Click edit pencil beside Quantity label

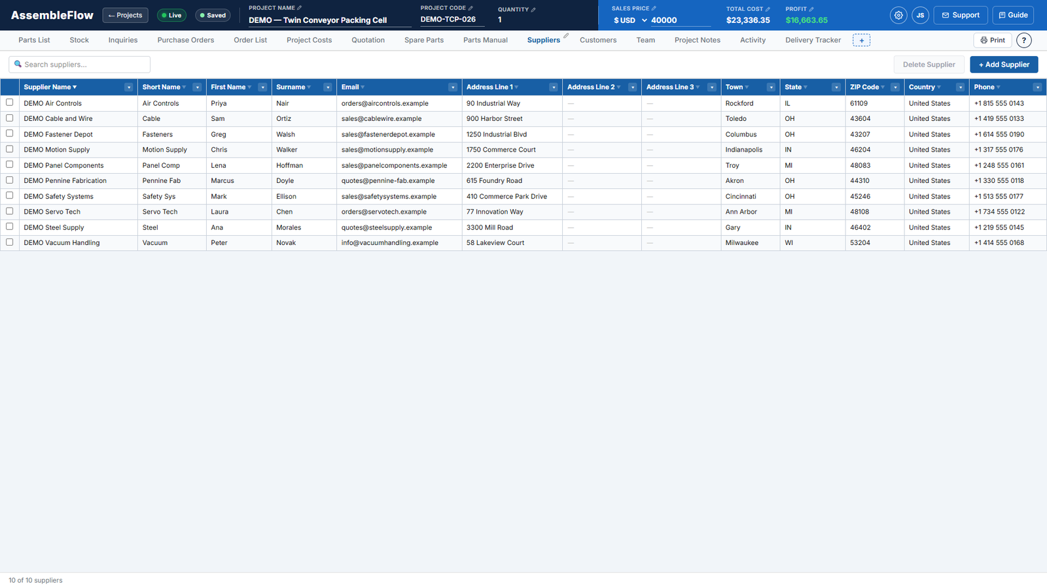point(533,9)
